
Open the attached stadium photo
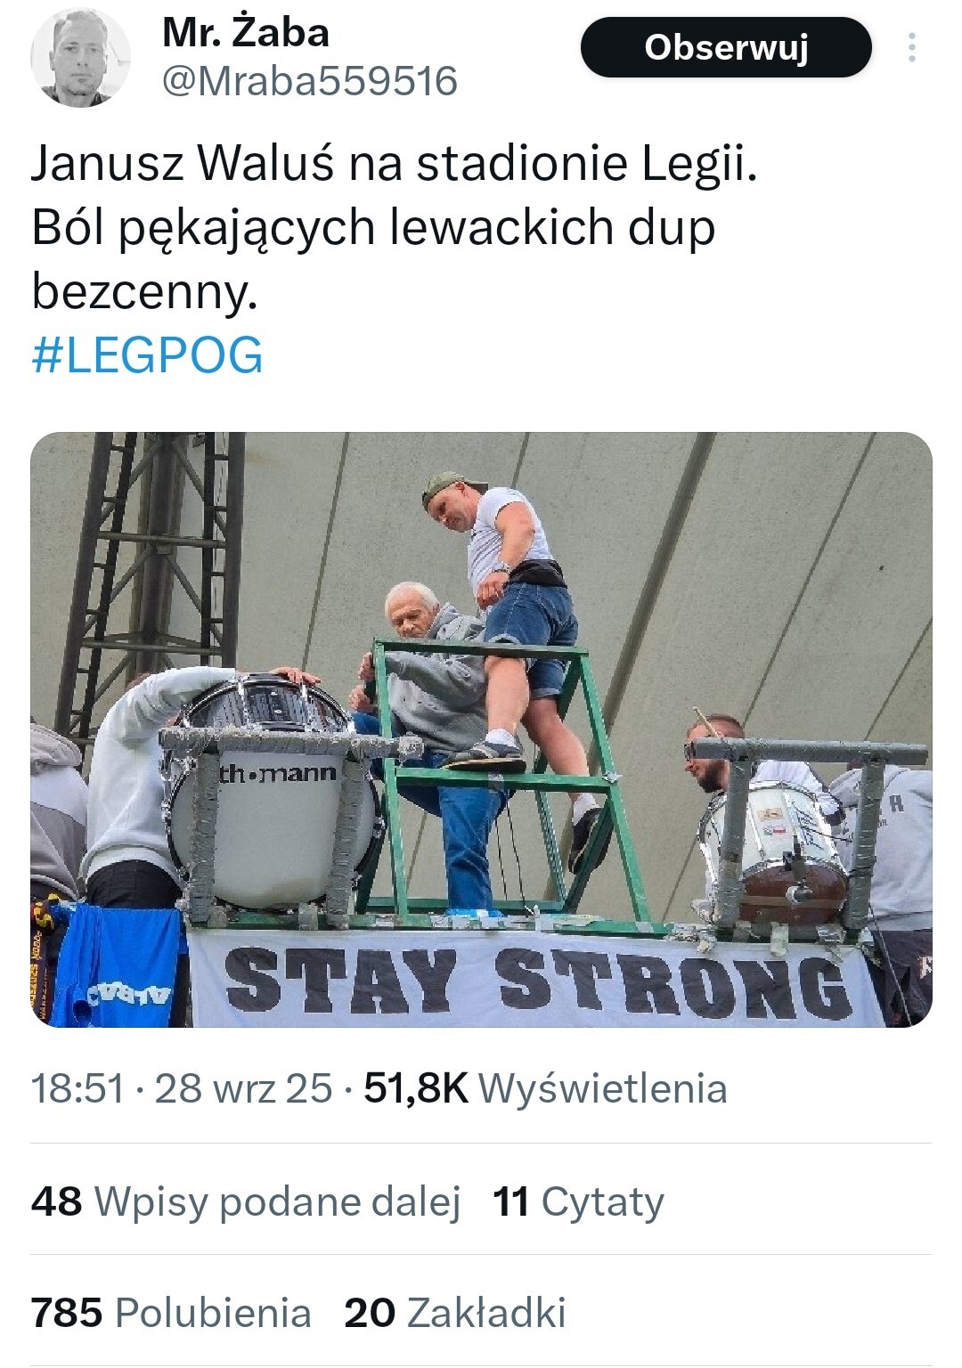pos(481,729)
